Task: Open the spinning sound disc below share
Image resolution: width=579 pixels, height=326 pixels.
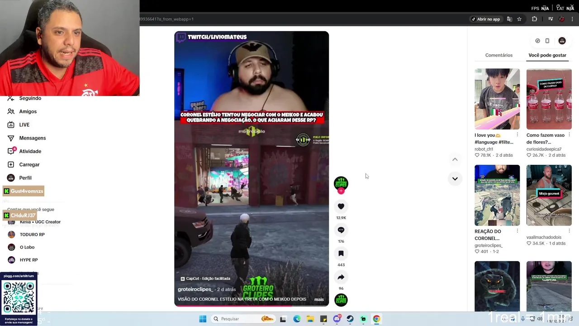Action: click(x=341, y=300)
